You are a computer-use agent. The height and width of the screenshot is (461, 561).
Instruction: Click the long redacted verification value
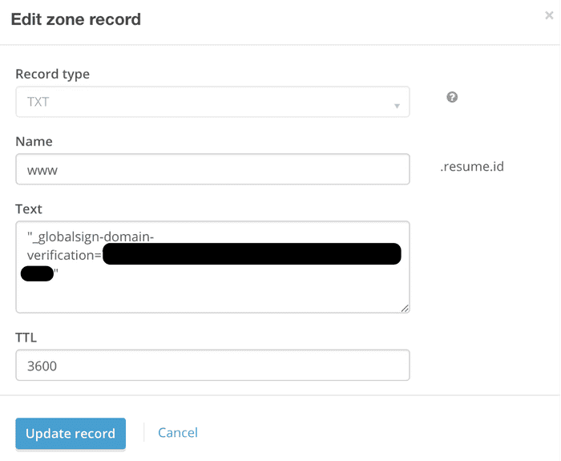click(x=252, y=255)
